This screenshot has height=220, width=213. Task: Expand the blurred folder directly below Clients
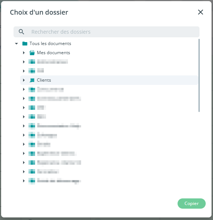(x=24, y=89)
